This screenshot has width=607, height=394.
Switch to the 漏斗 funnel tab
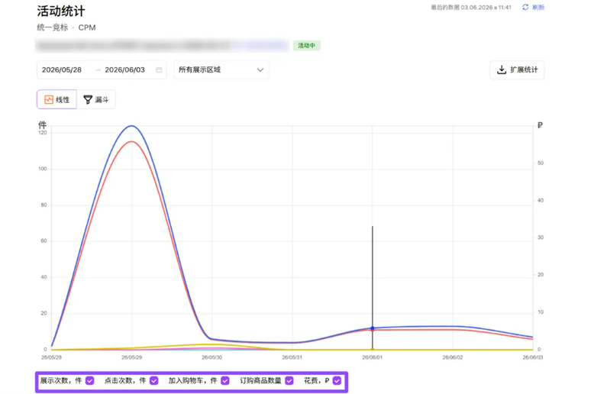point(96,99)
